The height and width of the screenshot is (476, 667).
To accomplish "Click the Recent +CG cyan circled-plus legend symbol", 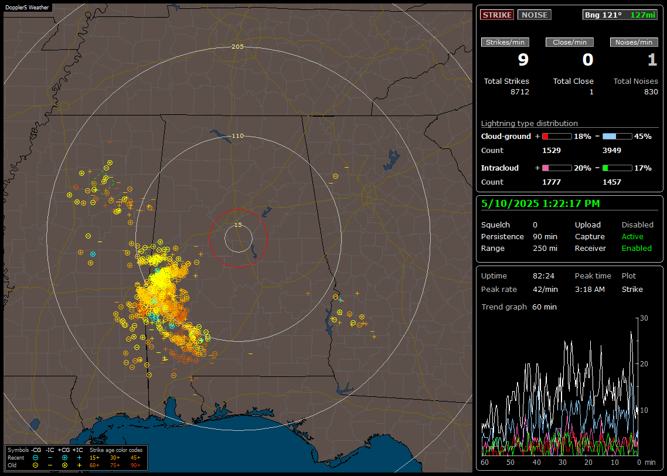I will click(64, 458).
